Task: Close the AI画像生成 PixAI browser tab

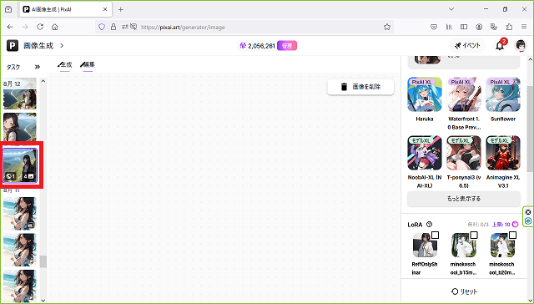Action: 105,9
